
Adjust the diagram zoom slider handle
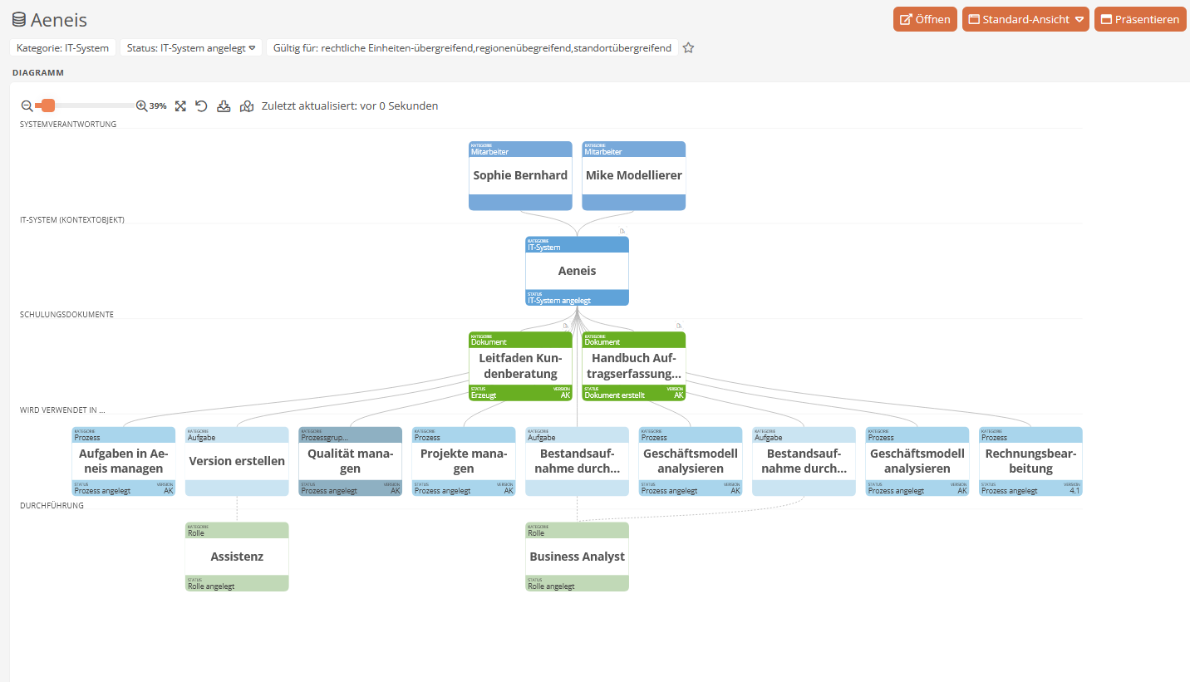point(47,106)
